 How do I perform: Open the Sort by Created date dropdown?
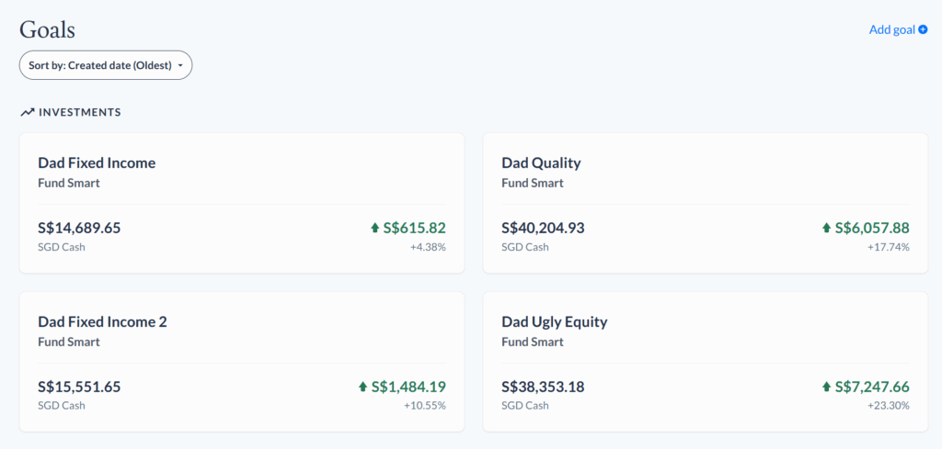tap(106, 66)
